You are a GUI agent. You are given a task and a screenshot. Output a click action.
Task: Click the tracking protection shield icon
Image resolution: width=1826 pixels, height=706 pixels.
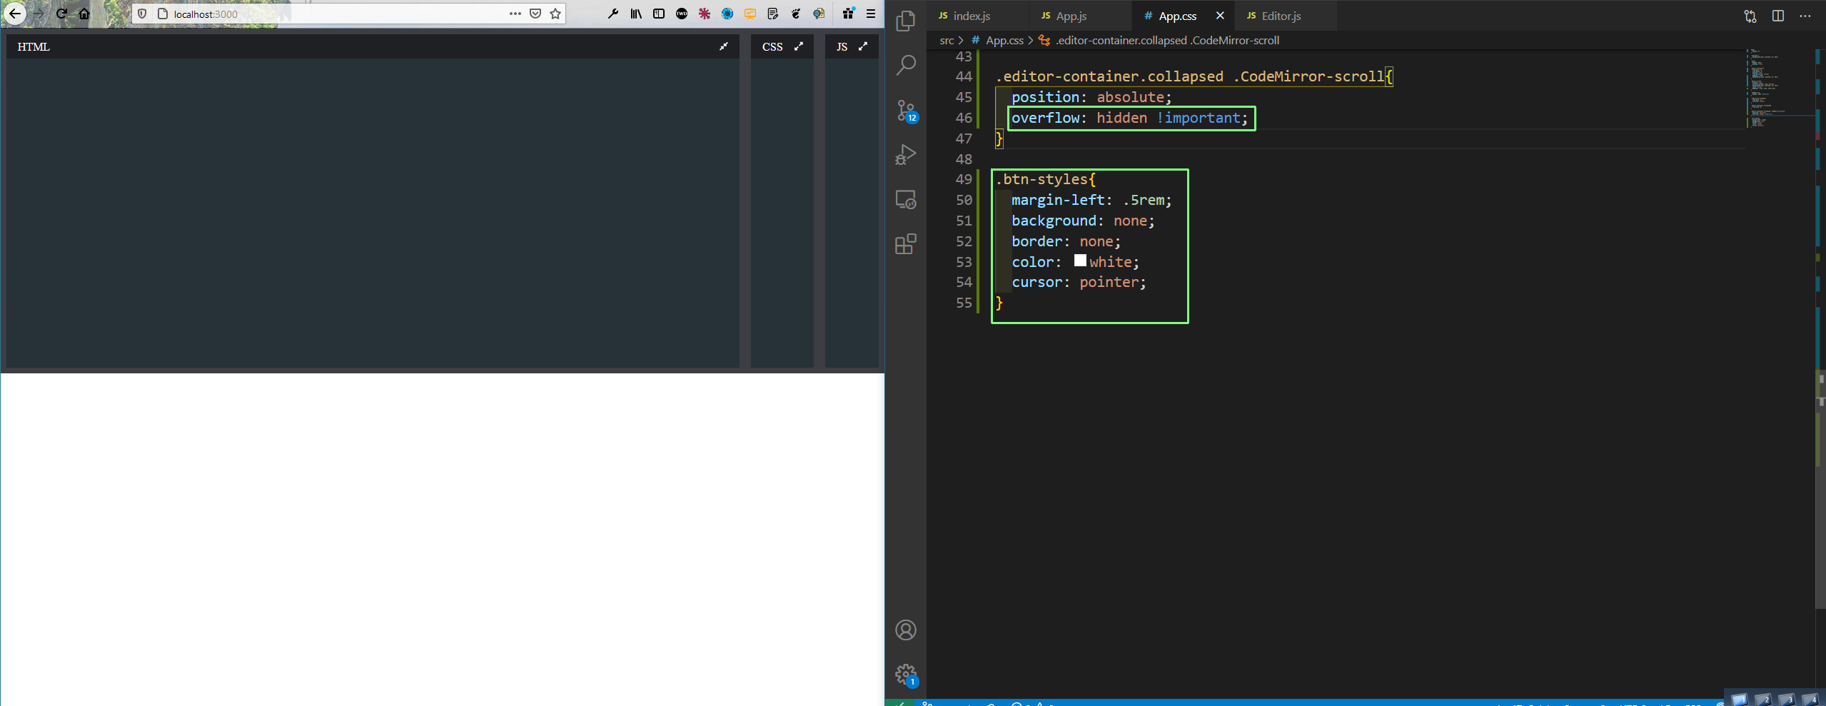(142, 14)
